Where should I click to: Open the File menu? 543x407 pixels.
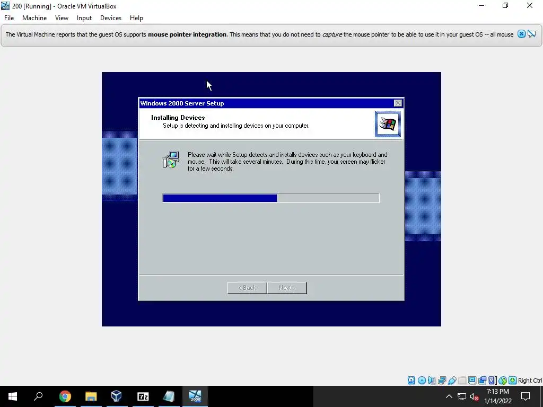click(9, 18)
